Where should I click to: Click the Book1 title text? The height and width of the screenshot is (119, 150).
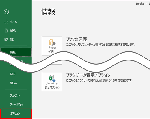(x=140, y=4)
